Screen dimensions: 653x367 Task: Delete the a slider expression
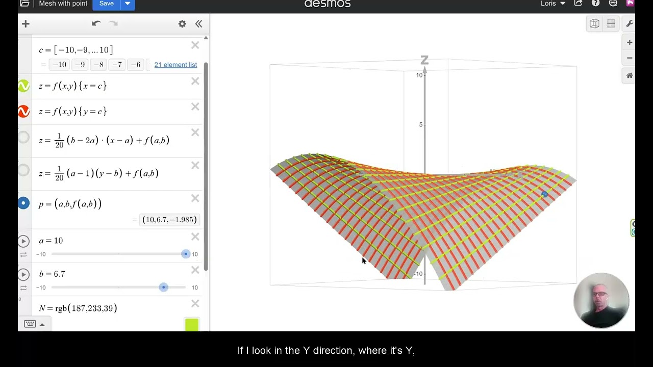[195, 237]
